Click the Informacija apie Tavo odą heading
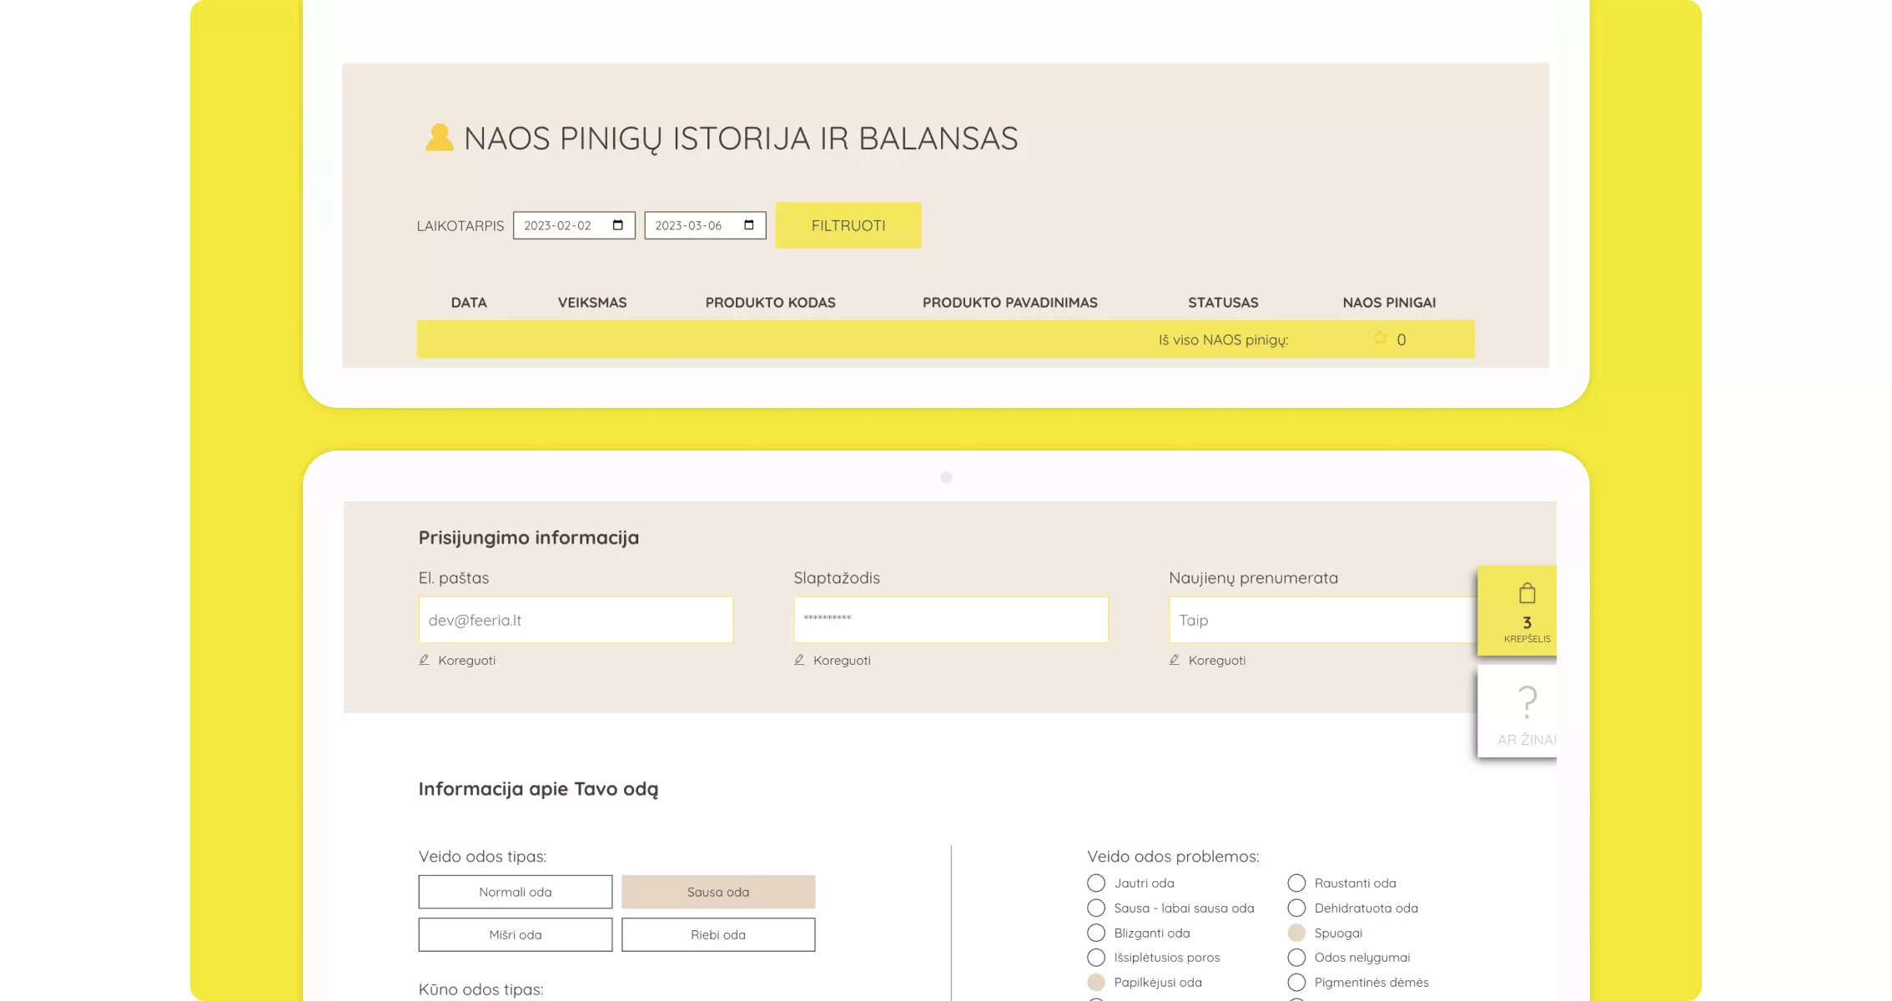The image size is (1892, 1001). tap(538, 789)
